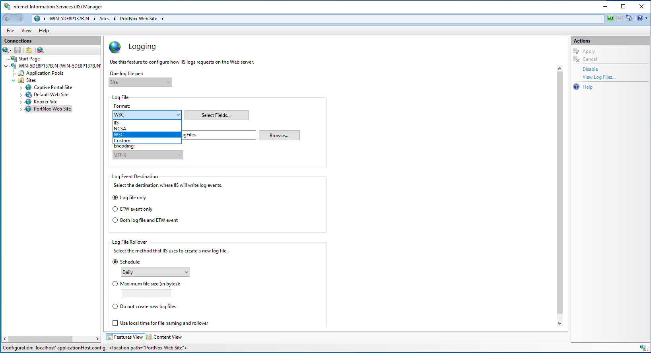
Task: Click the Create New Connection globe icon
Action: tap(5, 50)
